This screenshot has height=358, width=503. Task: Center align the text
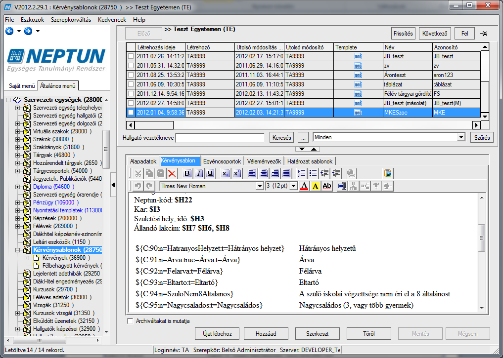coord(264,173)
